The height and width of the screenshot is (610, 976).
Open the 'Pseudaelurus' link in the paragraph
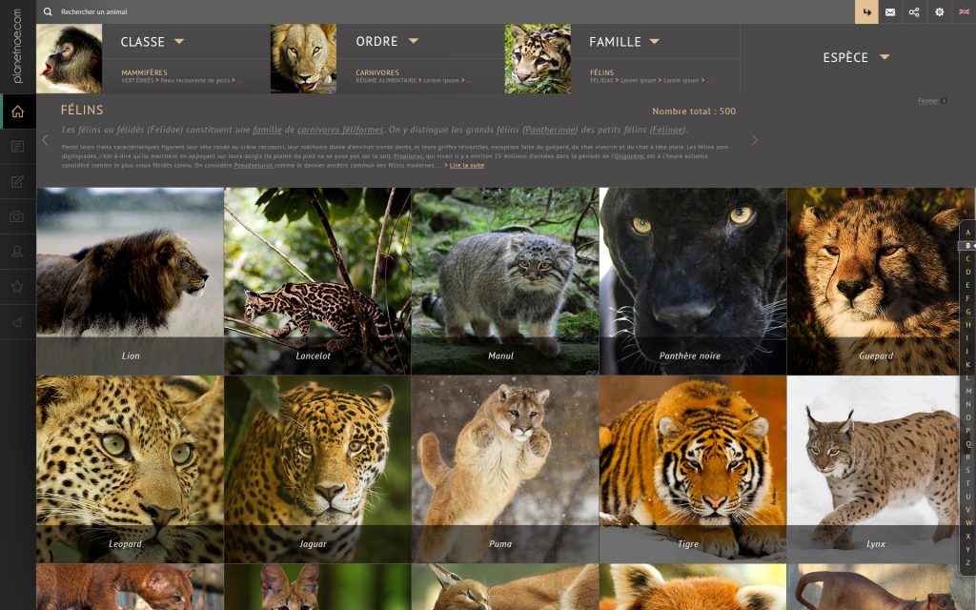254,166
